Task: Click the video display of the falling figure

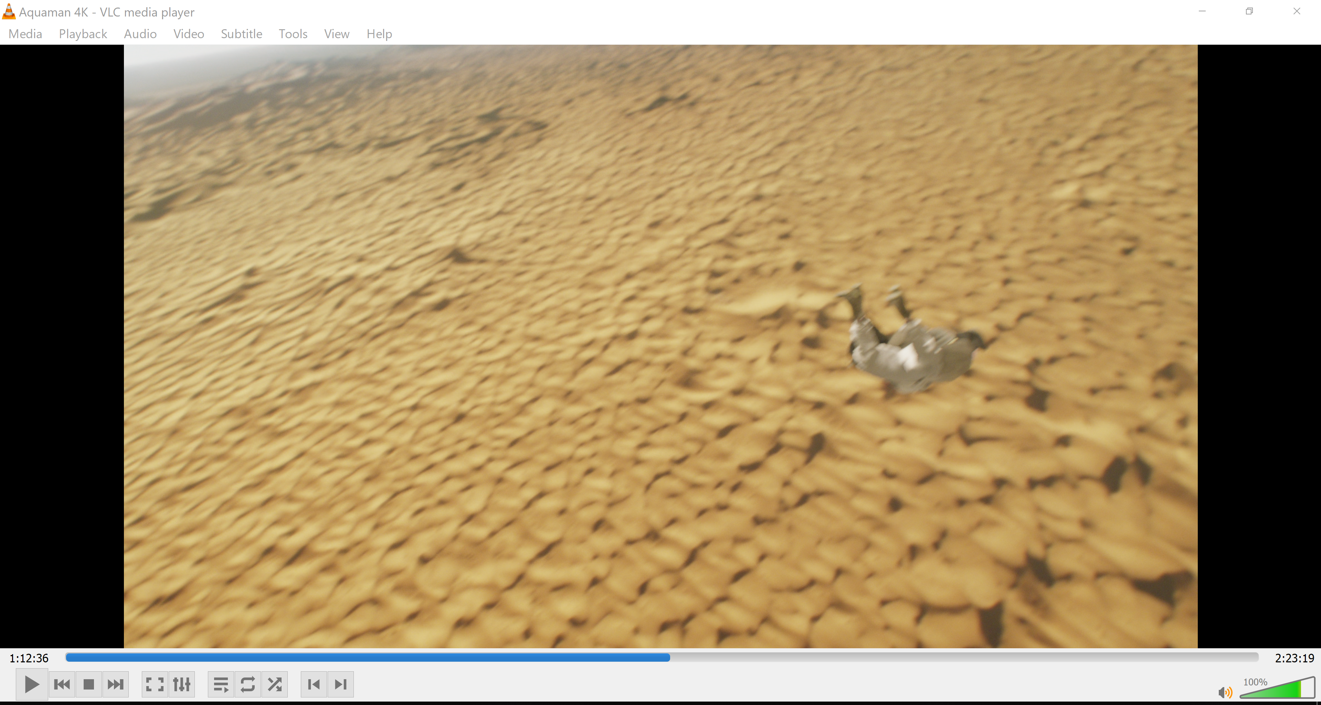Action: (x=660, y=346)
